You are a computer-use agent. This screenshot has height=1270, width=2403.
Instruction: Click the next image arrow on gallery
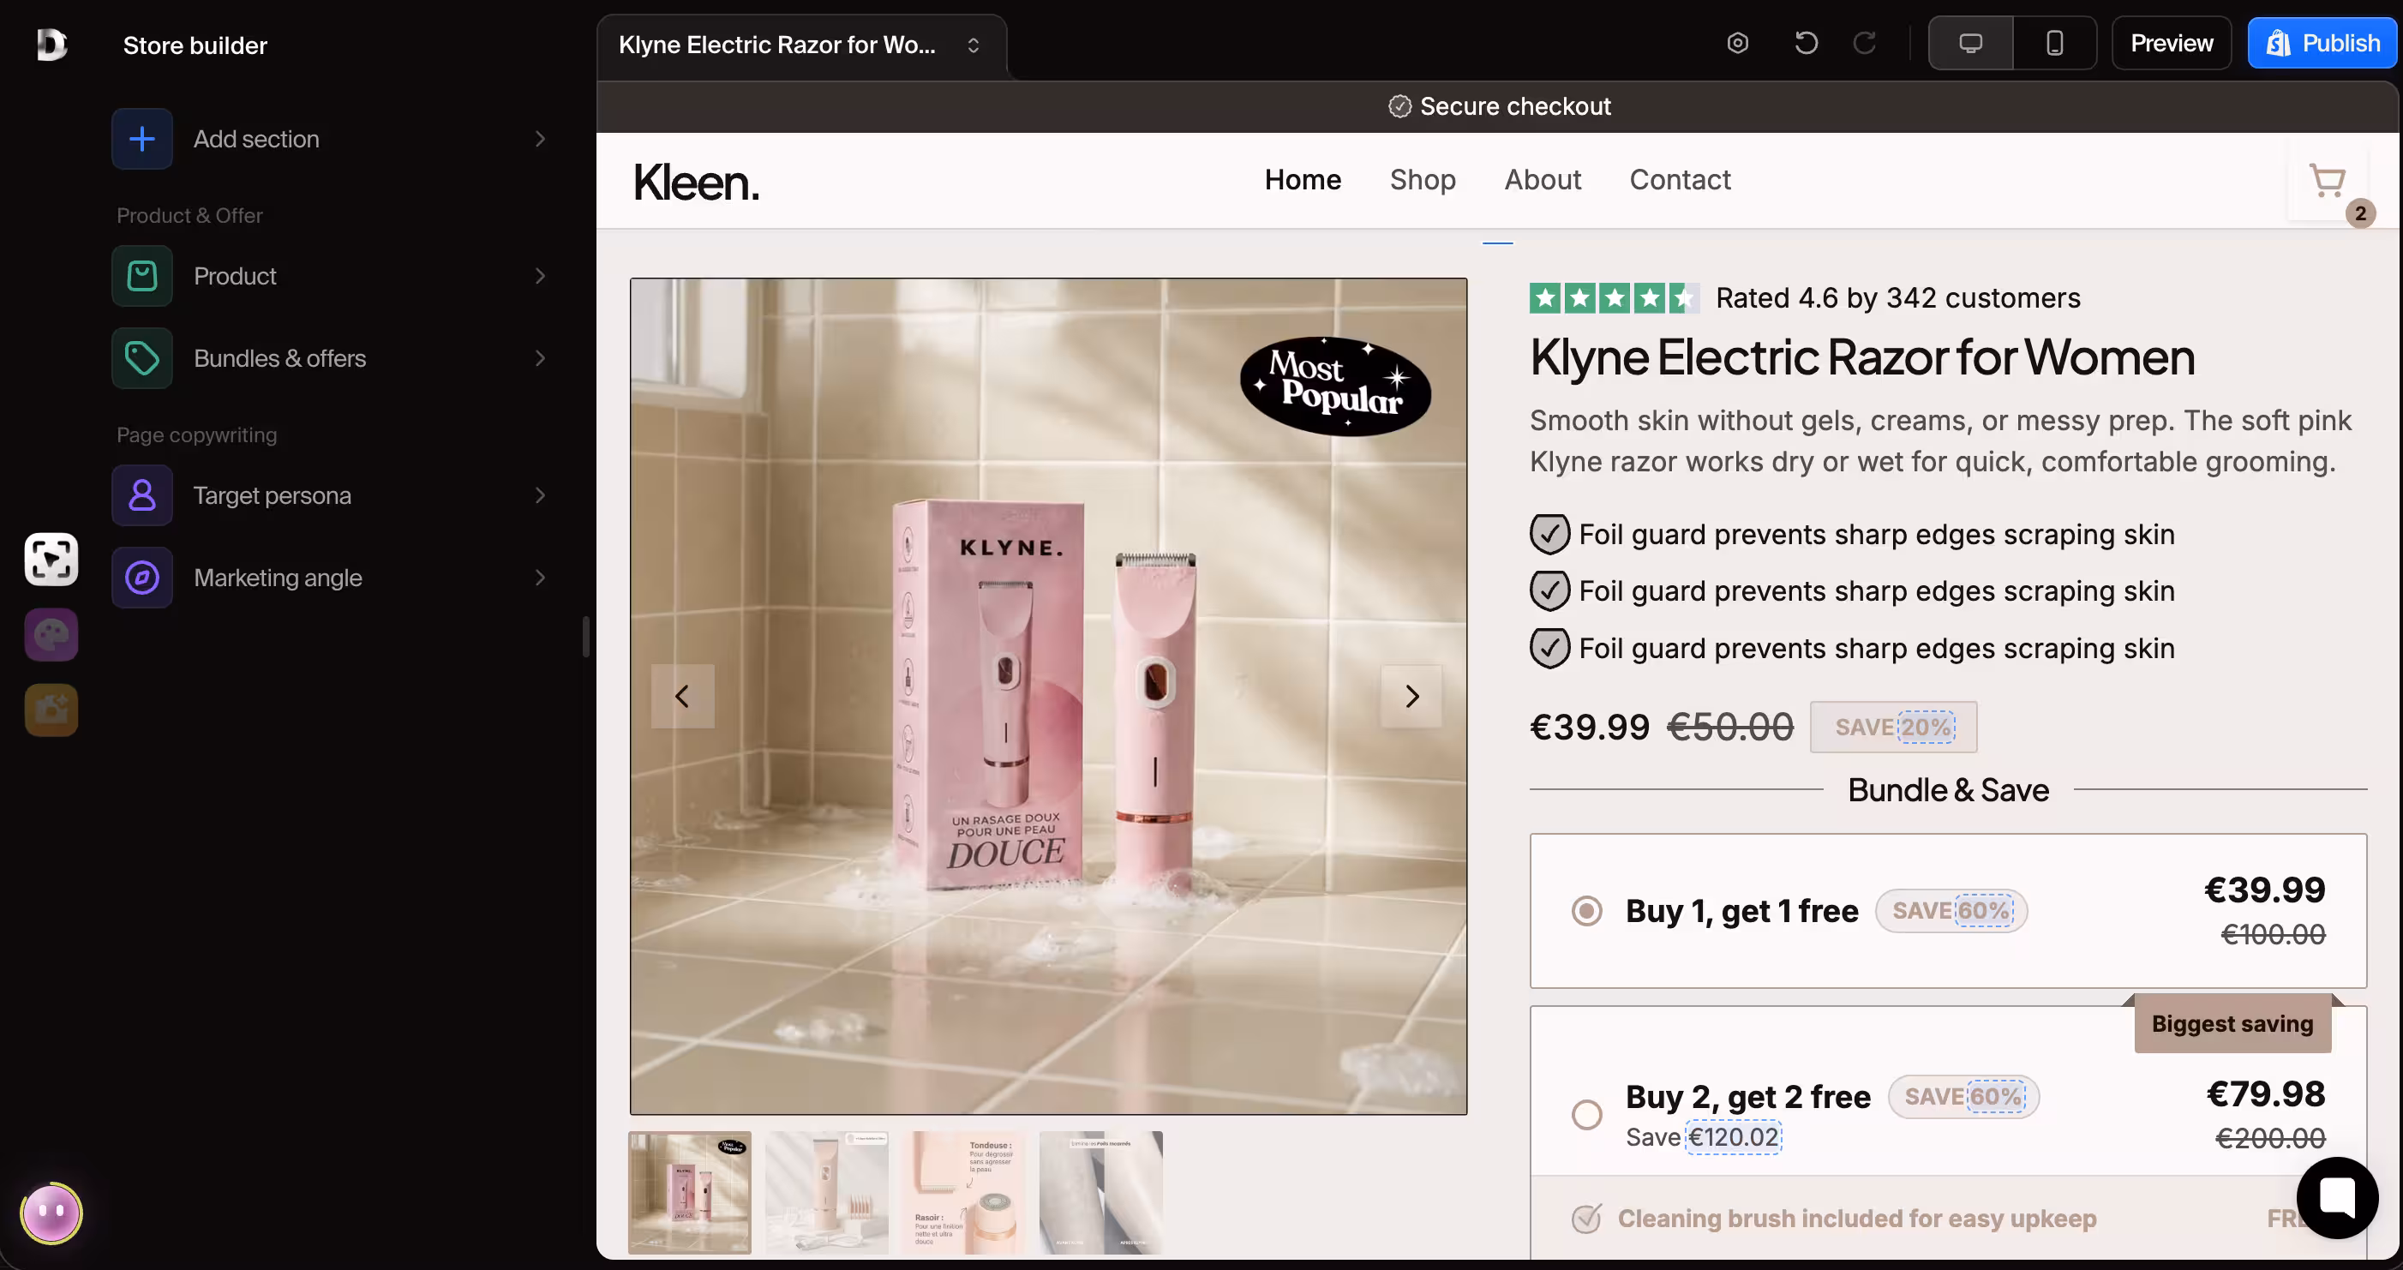coord(1411,696)
